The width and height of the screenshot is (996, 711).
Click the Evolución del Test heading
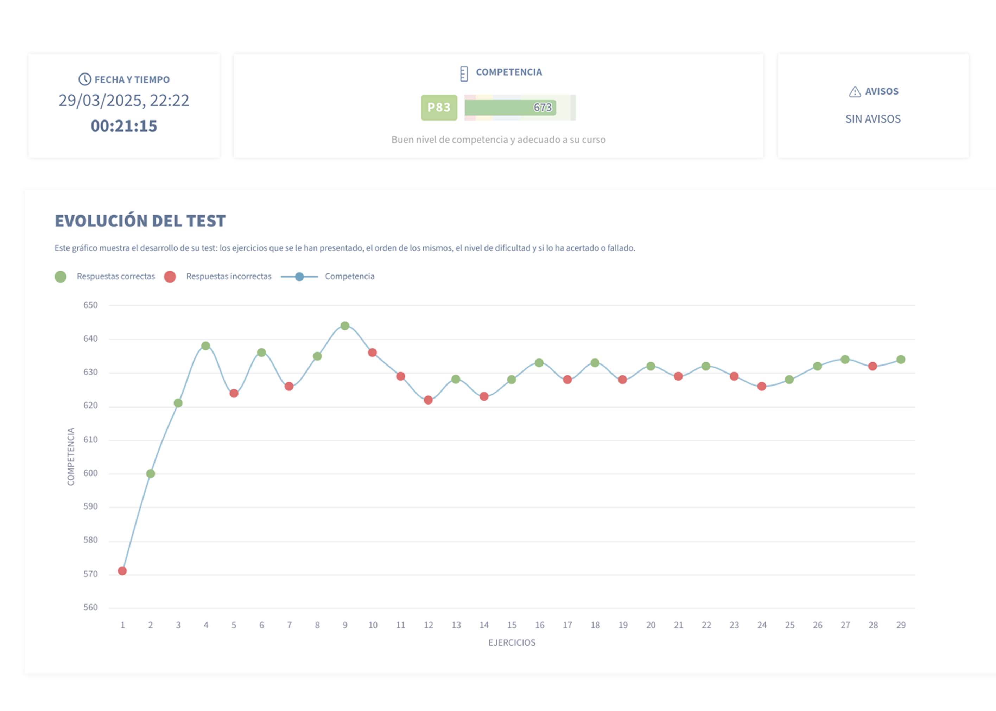click(x=140, y=221)
